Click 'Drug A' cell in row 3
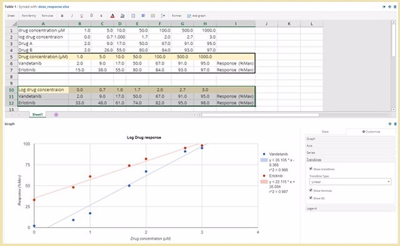 [x=43, y=44]
